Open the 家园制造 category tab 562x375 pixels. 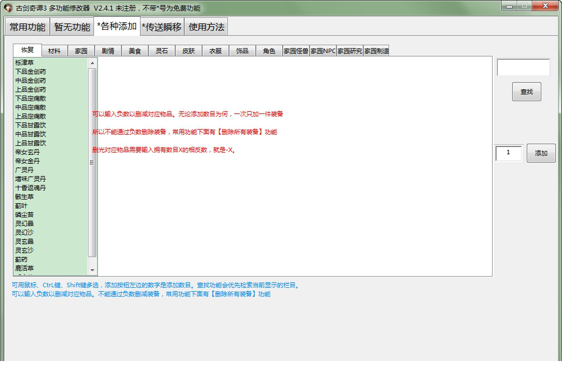(376, 51)
